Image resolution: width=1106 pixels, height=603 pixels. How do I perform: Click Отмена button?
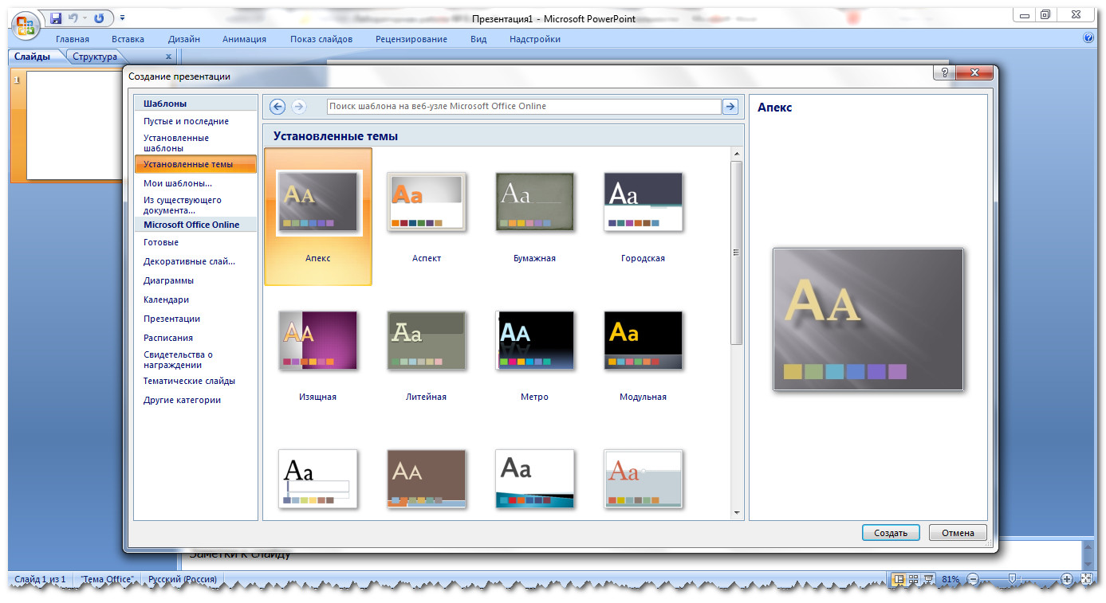[958, 533]
